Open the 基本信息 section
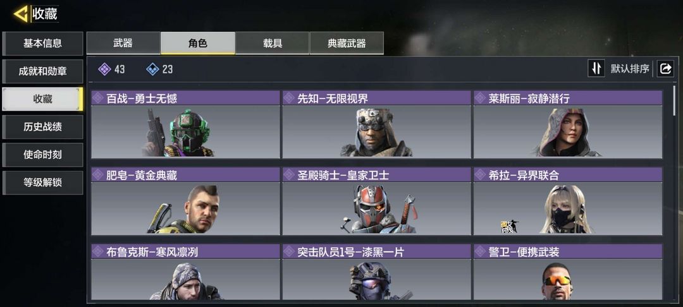The width and height of the screenshot is (683, 307). [43, 44]
